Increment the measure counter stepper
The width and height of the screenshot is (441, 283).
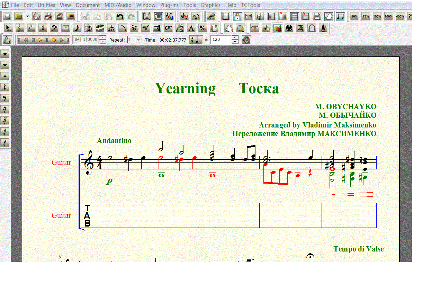point(102,37)
